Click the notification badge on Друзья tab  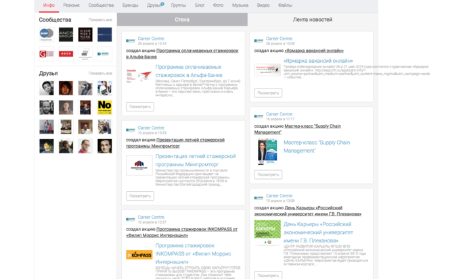coord(162,4)
